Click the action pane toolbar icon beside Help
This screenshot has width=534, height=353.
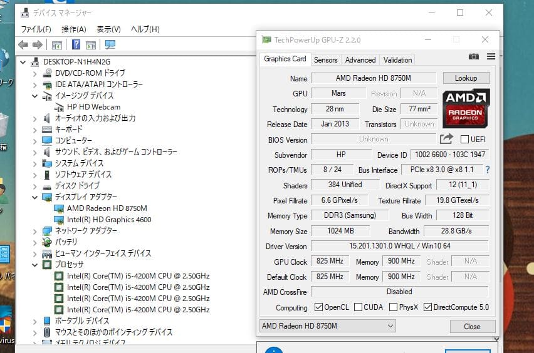coord(91,44)
